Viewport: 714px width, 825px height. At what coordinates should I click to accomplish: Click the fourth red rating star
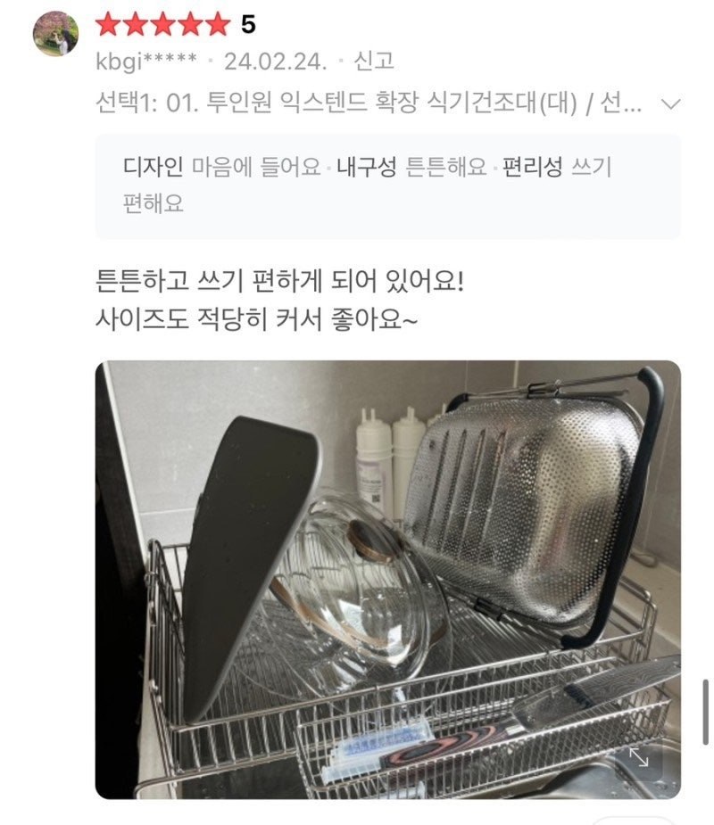click(x=191, y=24)
